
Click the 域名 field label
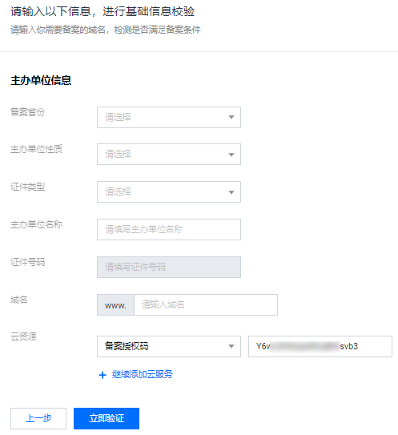coord(19,300)
